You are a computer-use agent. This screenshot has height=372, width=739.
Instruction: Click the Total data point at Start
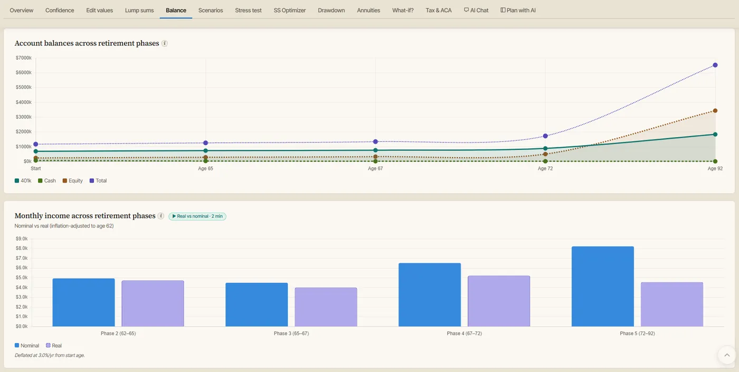point(35,144)
